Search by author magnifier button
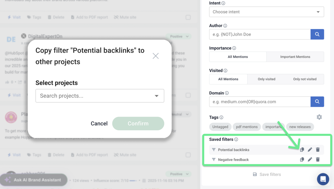Screen dimensions: 334x189 pyautogui.click(x=317, y=34)
